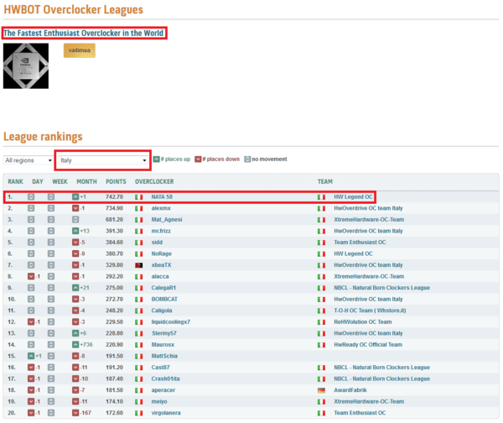
Task: Open Stermy57 overclocker profile
Action: point(164,333)
